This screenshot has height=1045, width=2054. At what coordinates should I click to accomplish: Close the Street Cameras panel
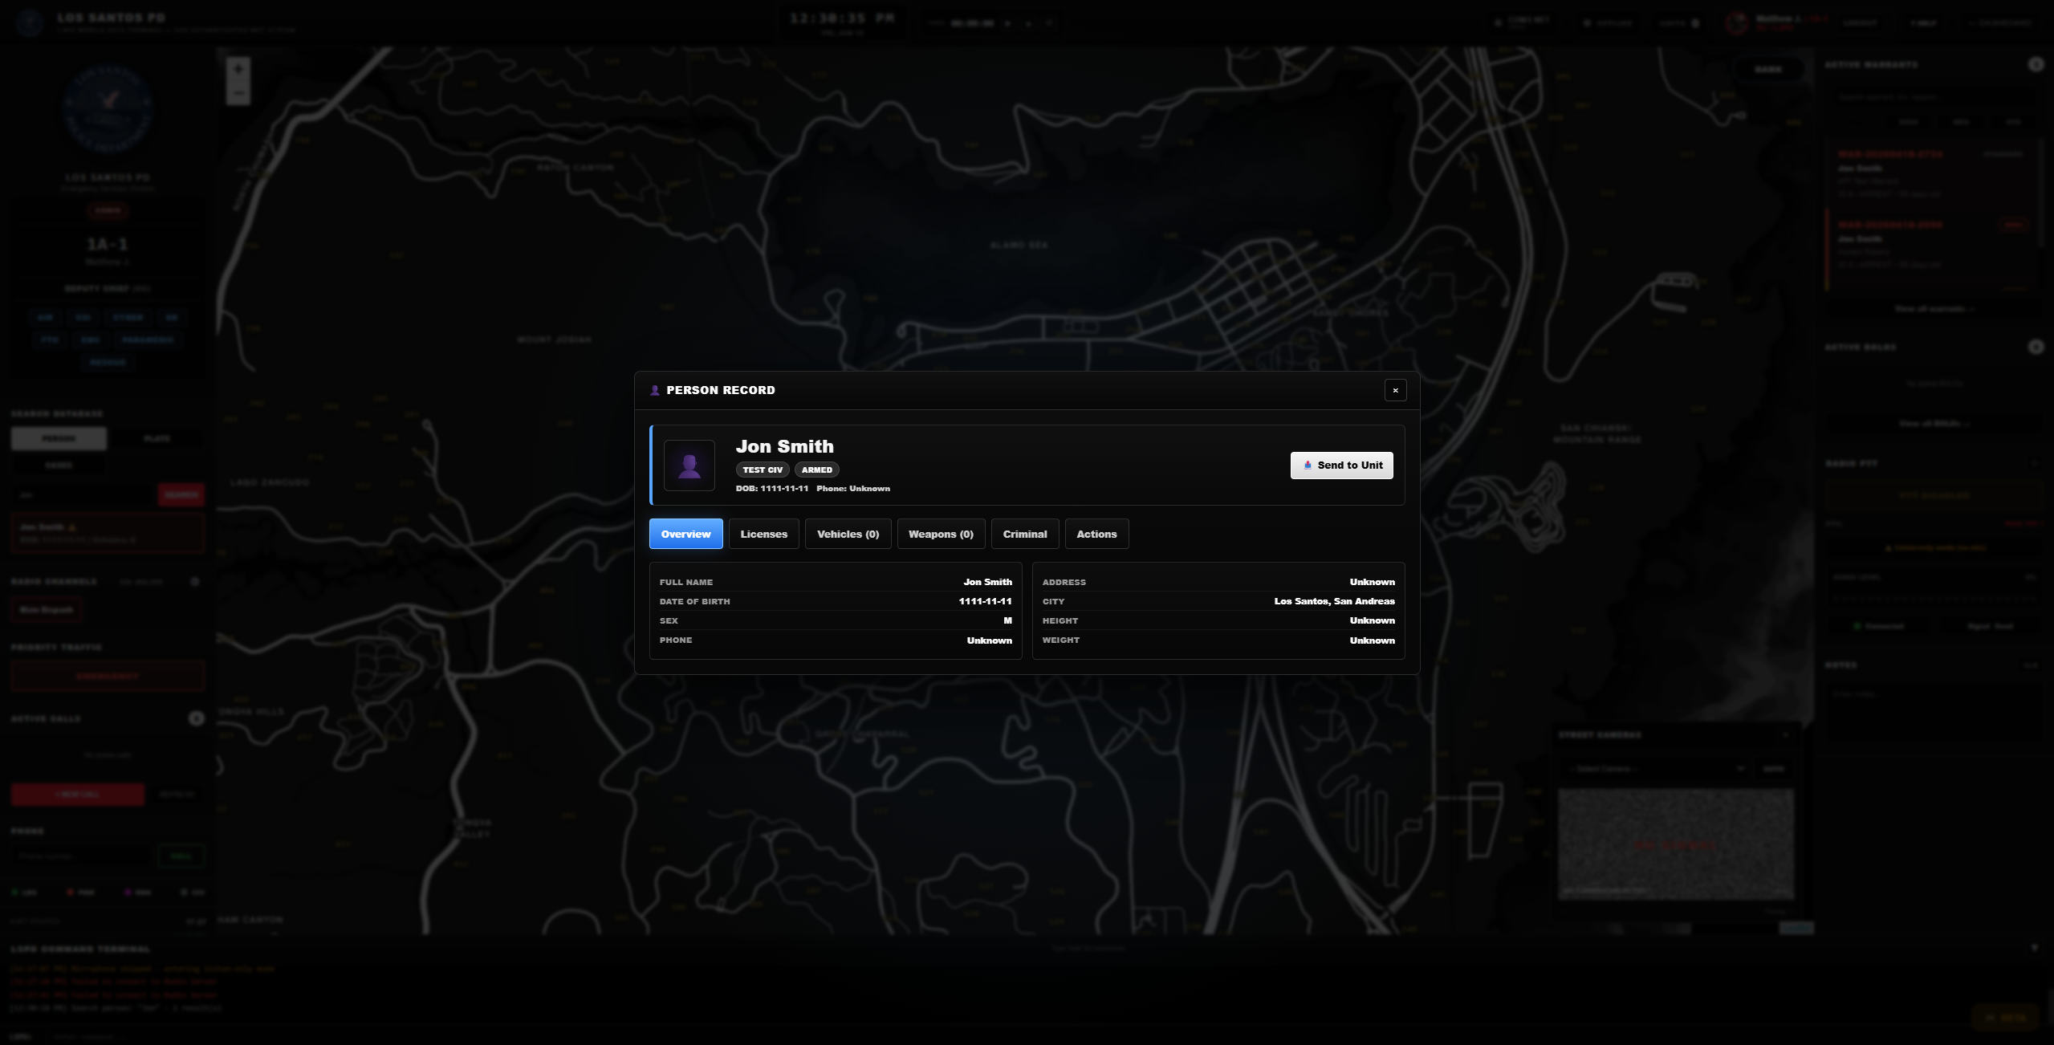[1785, 734]
